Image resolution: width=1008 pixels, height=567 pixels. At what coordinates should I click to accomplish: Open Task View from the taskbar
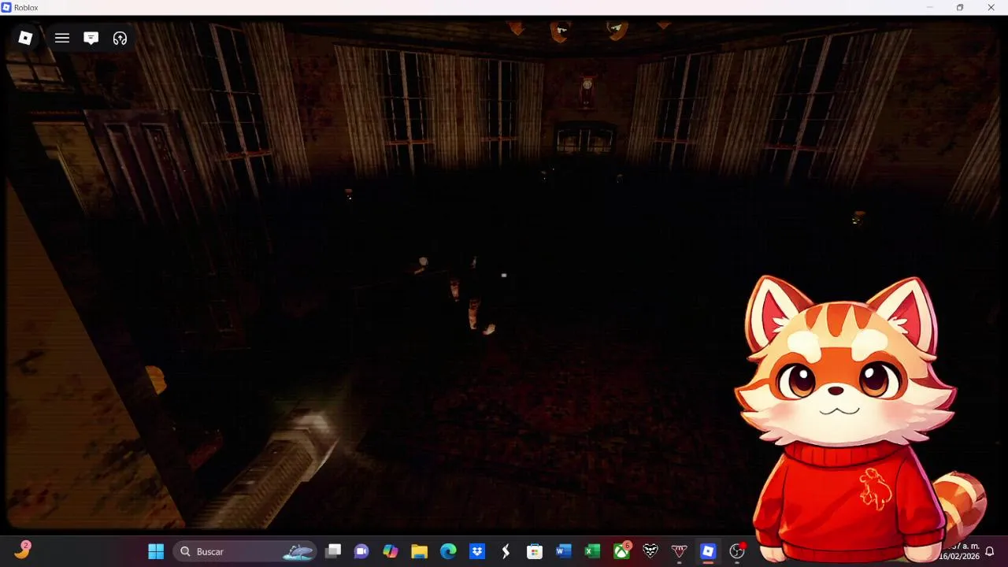pos(333,551)
